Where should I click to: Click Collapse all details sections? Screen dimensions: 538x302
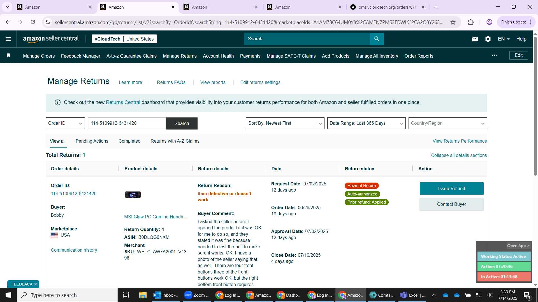pyautogui.click(x=459, y=155)
